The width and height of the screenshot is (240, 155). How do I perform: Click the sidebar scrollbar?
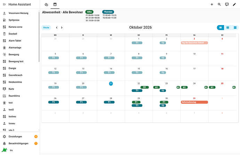tap(39, 37)
